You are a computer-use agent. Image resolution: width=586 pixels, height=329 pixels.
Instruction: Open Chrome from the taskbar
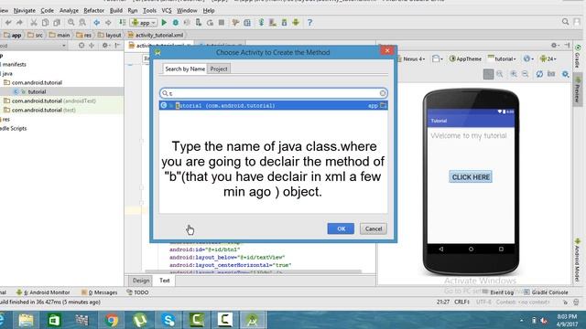coord(112,320)
